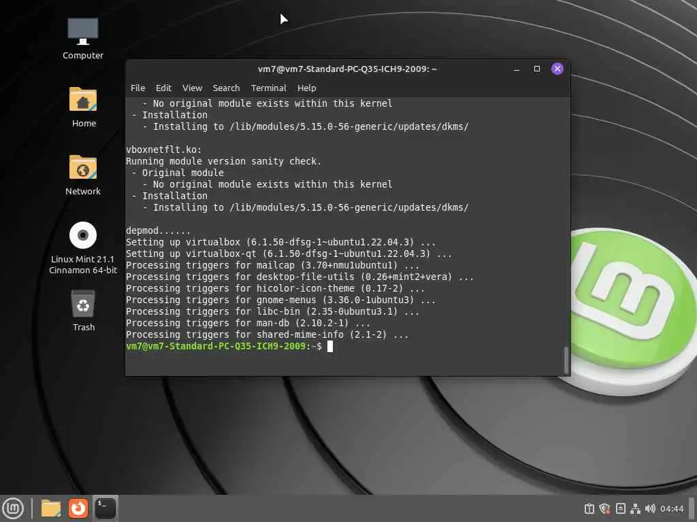Open the Search menu in Terminal
Image resolution: width=697 pixels, height=522 pixels.
click(x=226, y=88)
